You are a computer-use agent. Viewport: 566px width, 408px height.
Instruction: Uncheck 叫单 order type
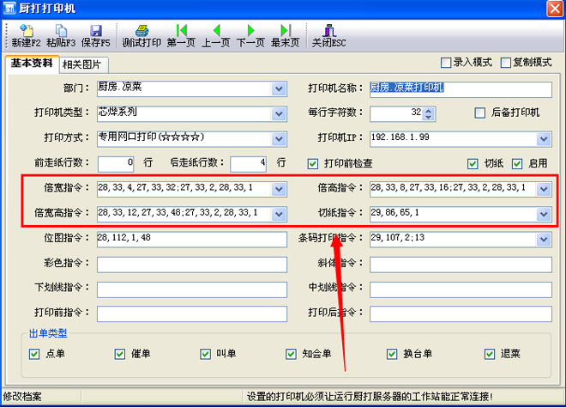point(206,354)
